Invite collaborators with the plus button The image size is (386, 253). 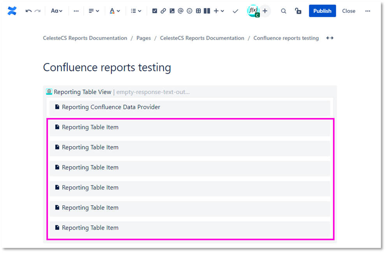(265, 11)
